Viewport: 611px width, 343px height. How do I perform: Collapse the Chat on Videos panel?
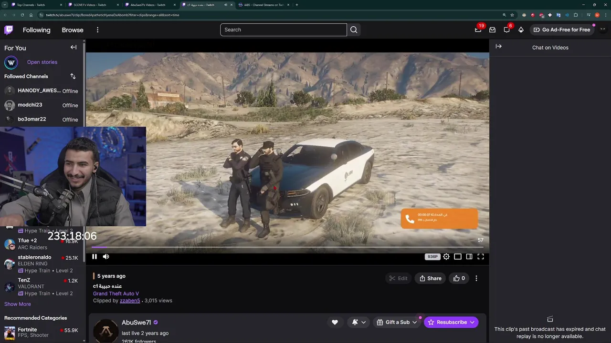[x=498, y=46]
